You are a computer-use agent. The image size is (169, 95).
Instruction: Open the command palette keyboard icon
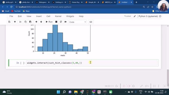[x=91, y=22]
